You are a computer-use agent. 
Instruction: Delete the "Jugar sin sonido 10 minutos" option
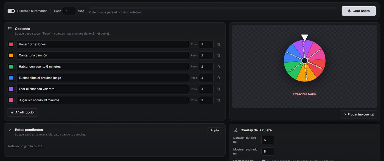(x=219, y=100)
